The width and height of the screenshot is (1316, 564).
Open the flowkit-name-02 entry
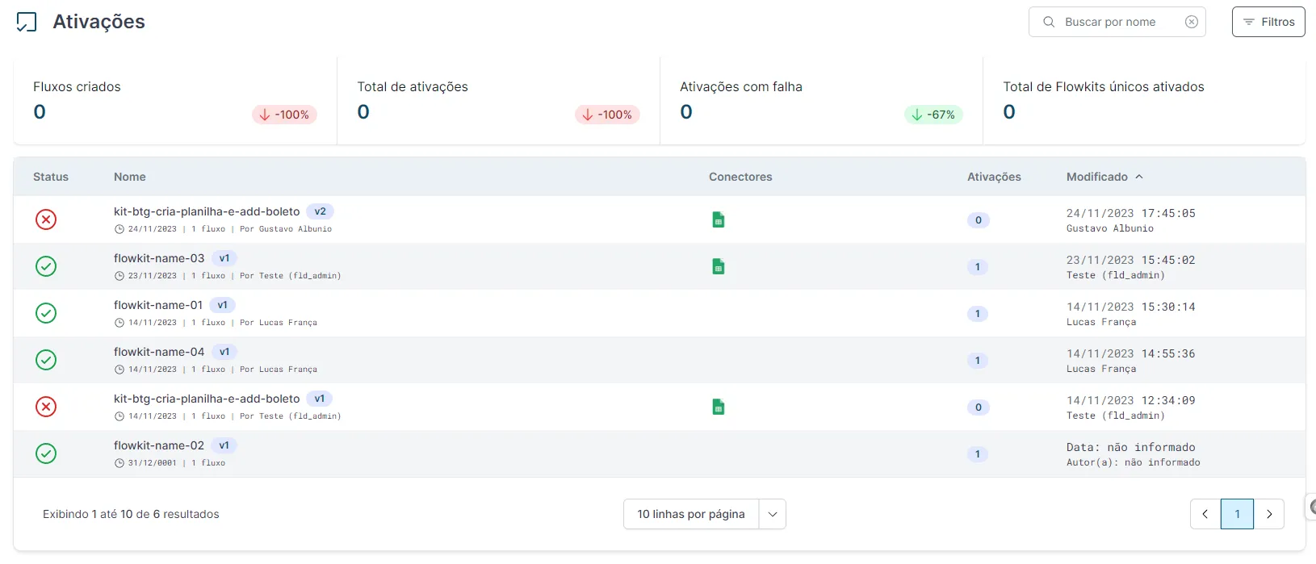pos(159,445)
